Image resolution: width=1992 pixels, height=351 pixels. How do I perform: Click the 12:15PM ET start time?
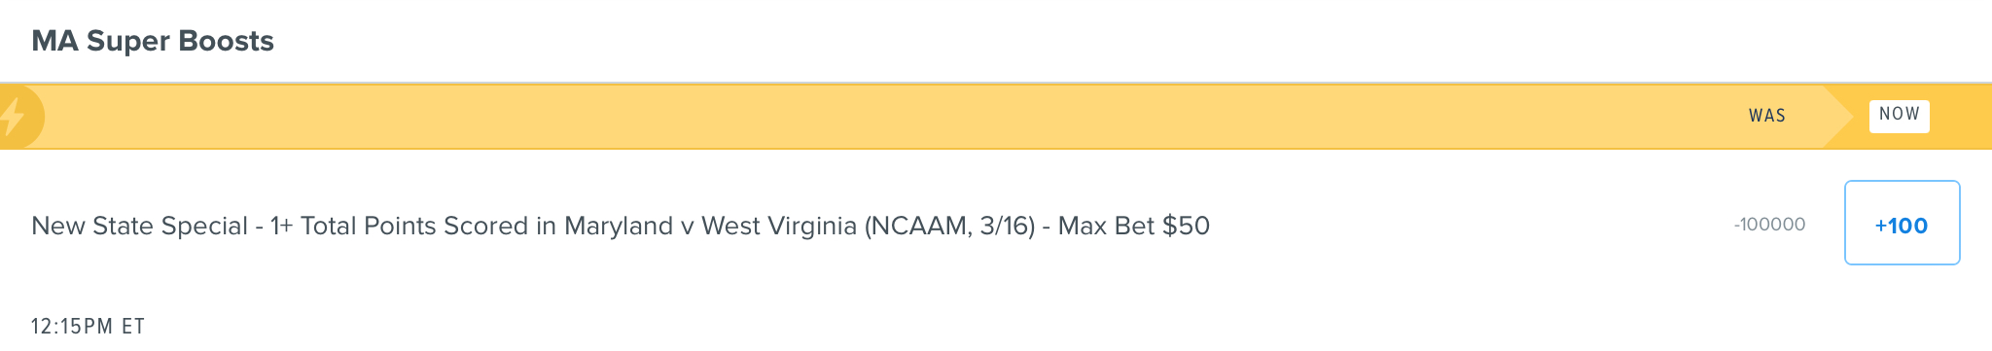[x=89, y=327]
